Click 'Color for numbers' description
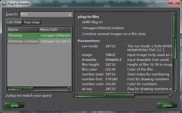 point(142,84)
